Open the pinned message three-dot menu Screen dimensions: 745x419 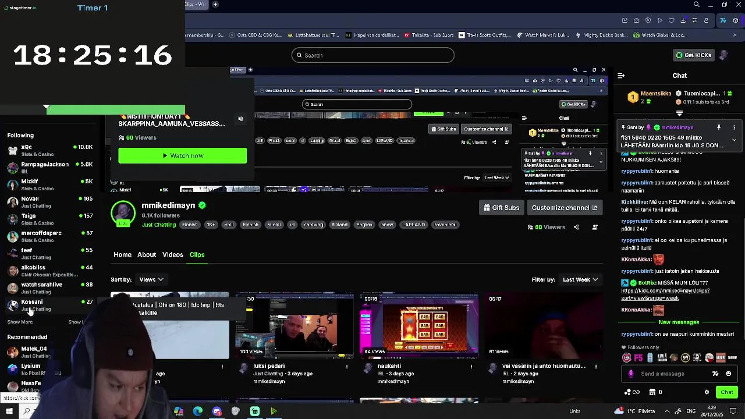click(734, 127)
